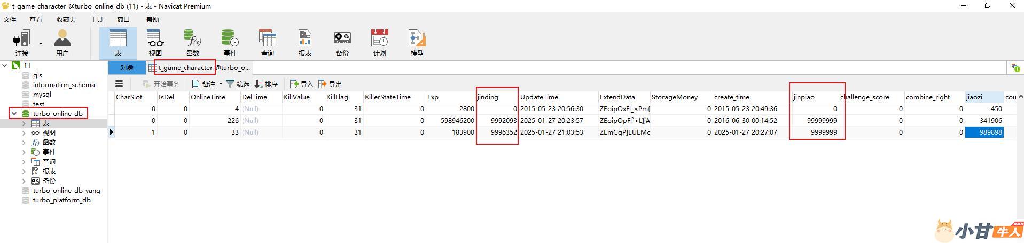This screenshot has width=1024, height=243.
Task: Open the 备注 dropdown arrow
Action: (x=221, y=84)
